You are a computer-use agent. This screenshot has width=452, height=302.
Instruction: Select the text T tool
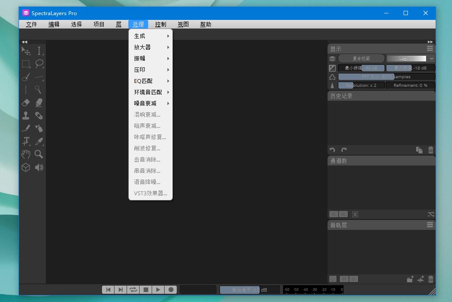(x=26, y=141)
